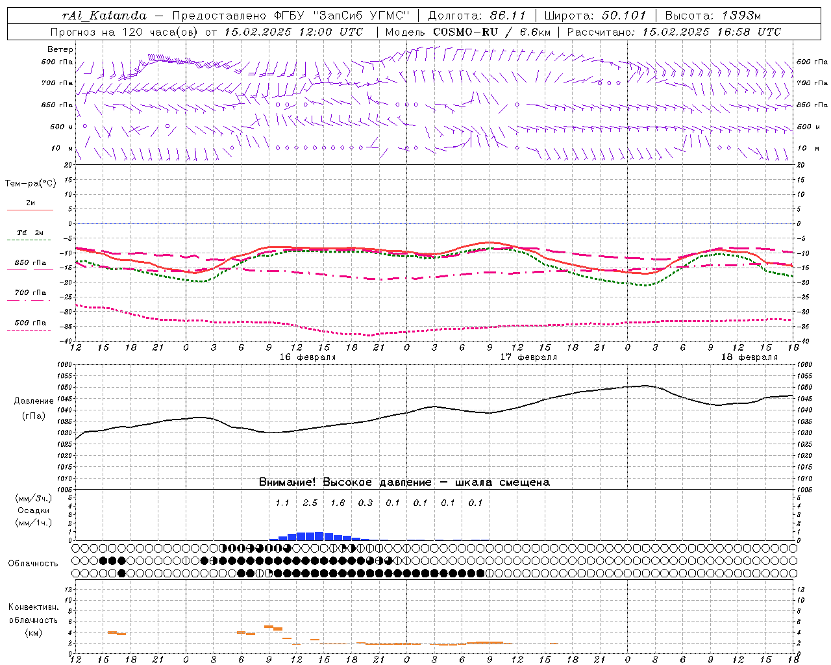
Task: Click the precipitation total 1.1
Action: pyautogui.click(x=282, y=503)
